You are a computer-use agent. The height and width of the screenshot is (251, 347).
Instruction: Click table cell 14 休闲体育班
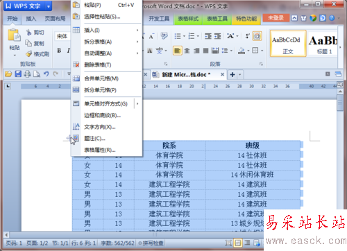point(252,175)
